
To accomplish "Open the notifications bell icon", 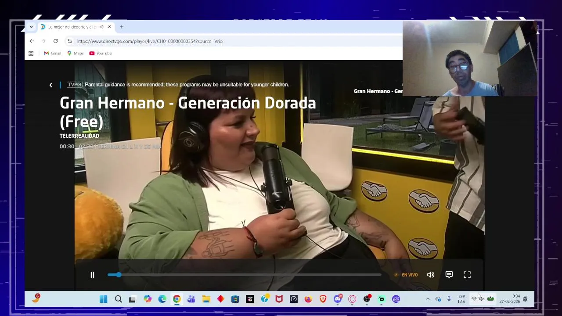I will click(x=525, y=299).
